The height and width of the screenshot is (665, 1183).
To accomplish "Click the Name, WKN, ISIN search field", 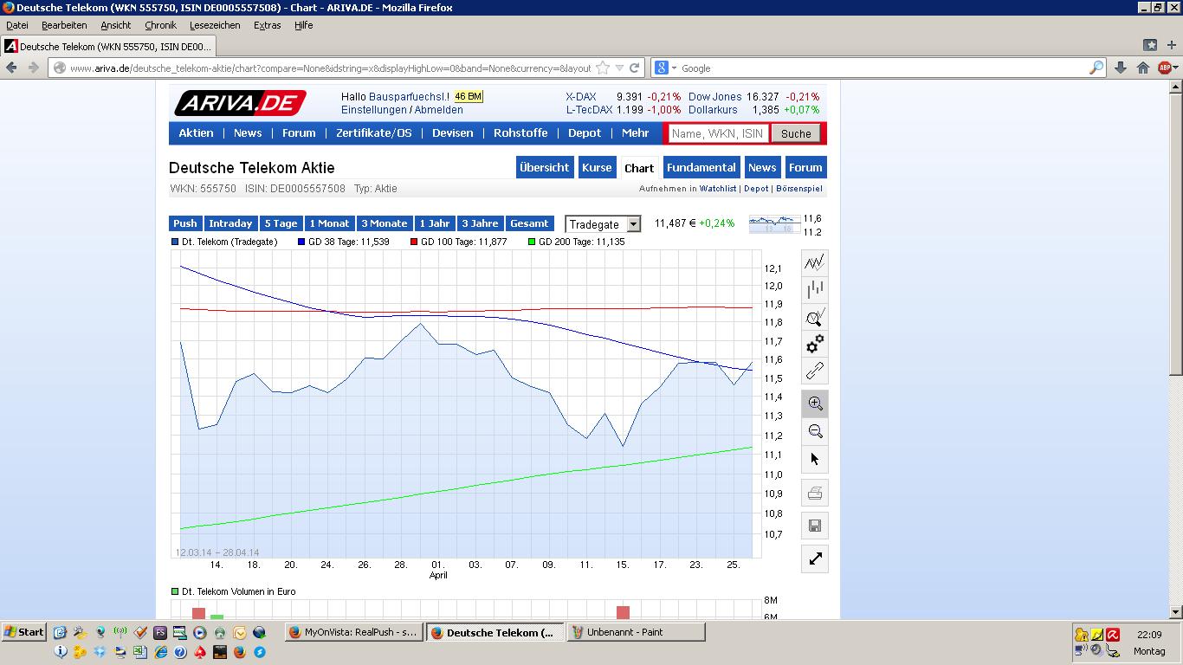I will click(x=717, y=133).
